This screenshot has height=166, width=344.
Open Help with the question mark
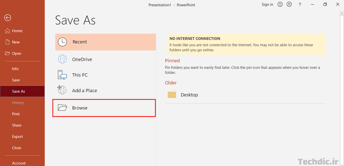300,4
